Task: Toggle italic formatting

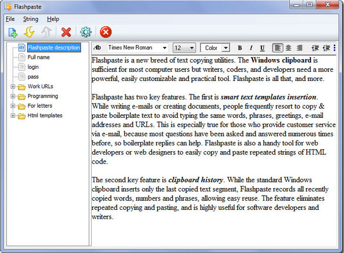Action: click(x=251, y=48)
